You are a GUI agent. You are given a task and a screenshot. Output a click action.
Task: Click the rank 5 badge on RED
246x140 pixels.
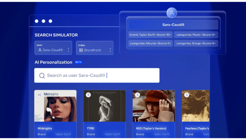tap(138, 95)
